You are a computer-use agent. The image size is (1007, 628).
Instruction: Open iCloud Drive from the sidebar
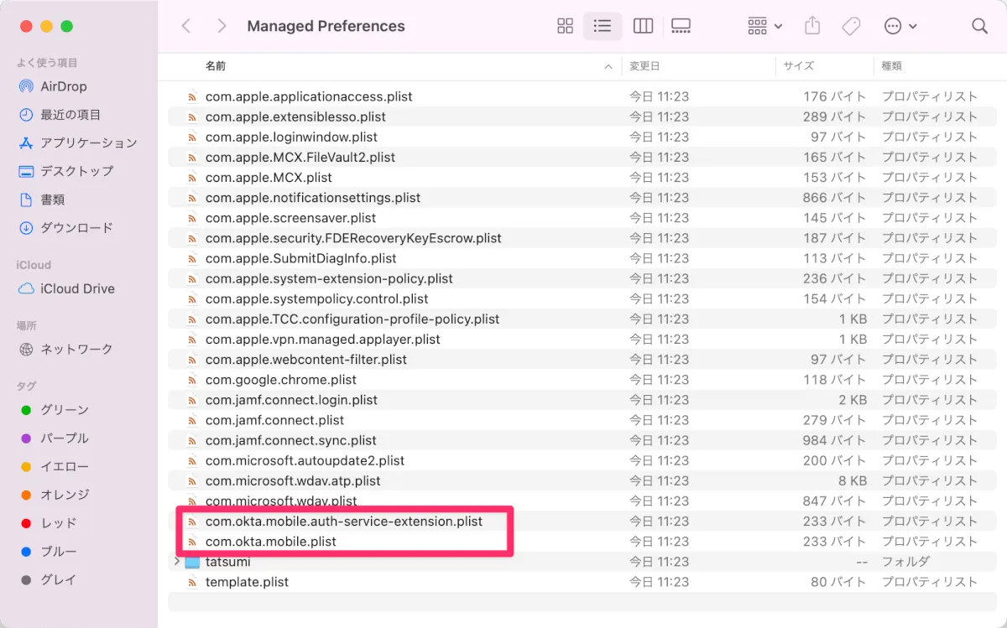tap(77, 288)
